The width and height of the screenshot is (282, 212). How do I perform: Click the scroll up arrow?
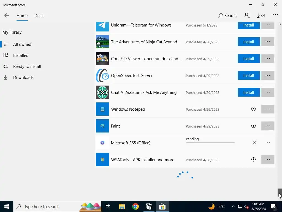pos(280,24)
